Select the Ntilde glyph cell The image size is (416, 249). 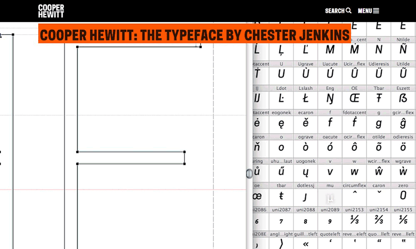pyautogui.click(x=403, y=49)
